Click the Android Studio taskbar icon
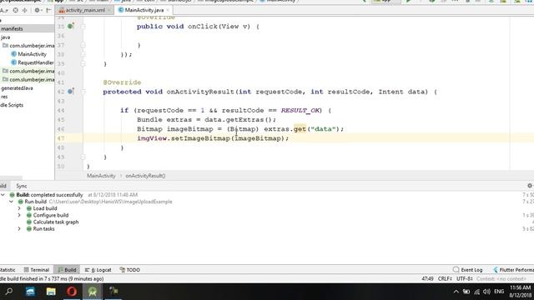Viewport: 534px width, 300px height. 93,292
